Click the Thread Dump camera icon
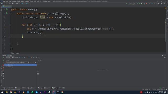This screenshot has width=168, height=94. [3, 73]
